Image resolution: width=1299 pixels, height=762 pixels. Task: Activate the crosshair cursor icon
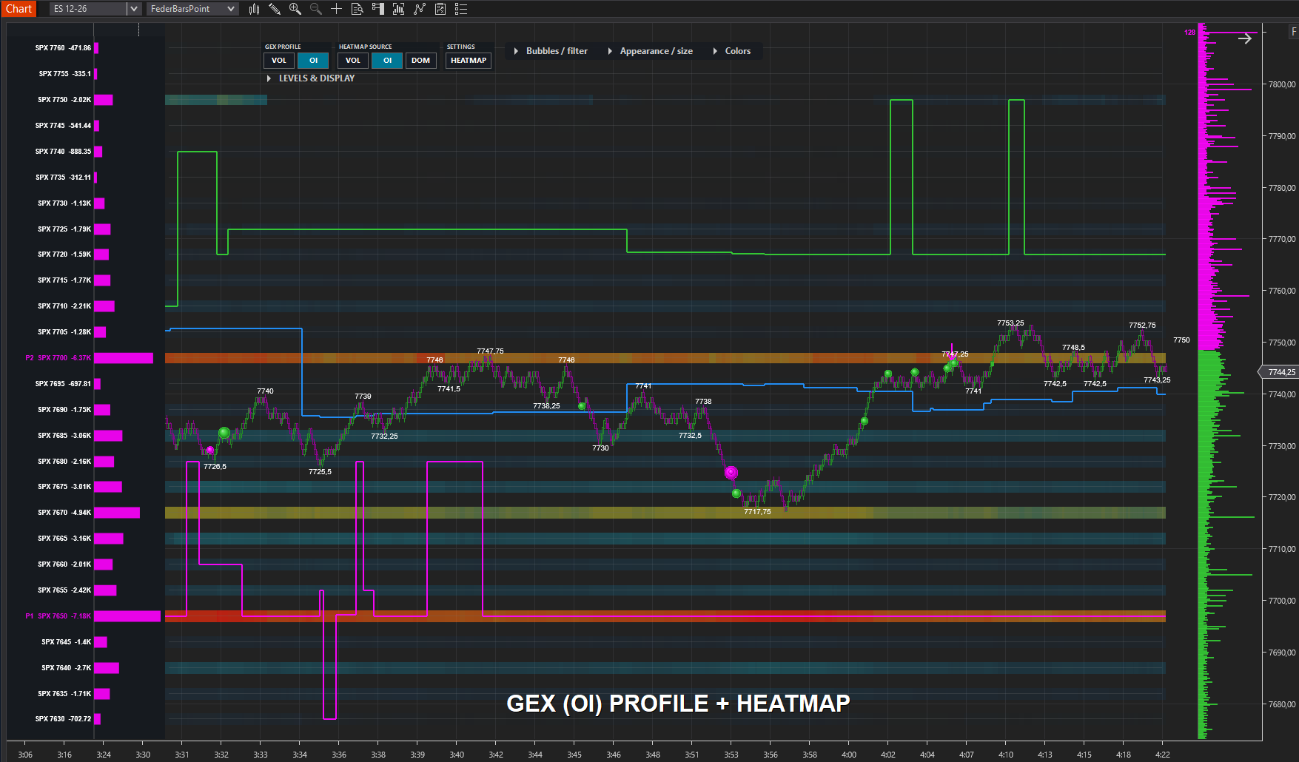[x=336, y=9]
